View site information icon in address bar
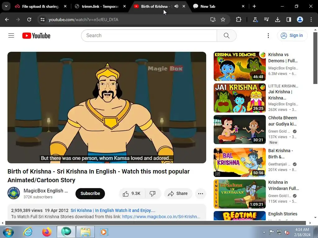This screenshot has height=238, width=318. [x=43, y=20]
